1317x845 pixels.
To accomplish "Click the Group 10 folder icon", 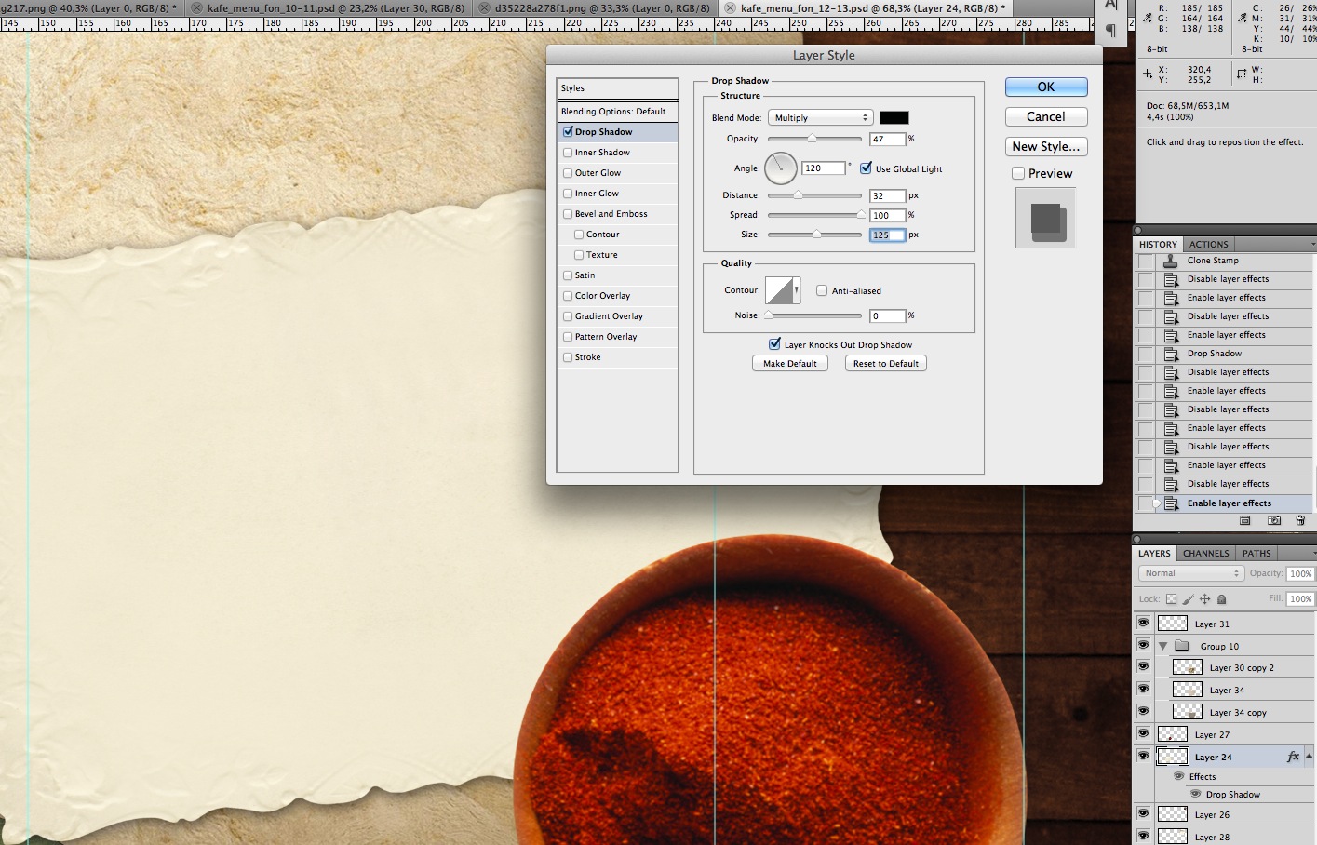I will tap(1182, 646).
